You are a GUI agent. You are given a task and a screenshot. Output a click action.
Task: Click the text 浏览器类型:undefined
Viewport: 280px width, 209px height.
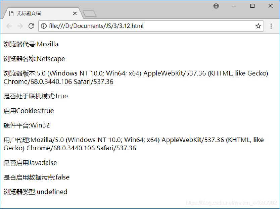click(x=36, y=192)
